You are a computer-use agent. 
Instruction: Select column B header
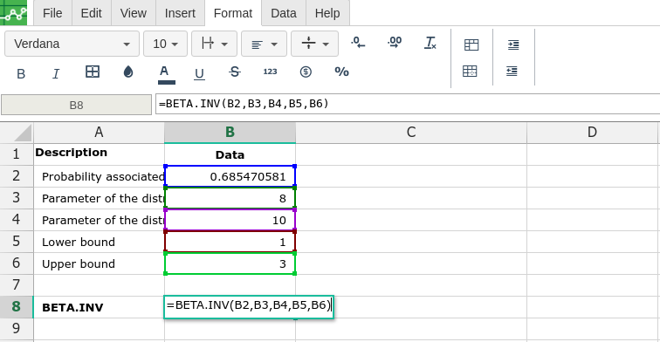point(230,133)
